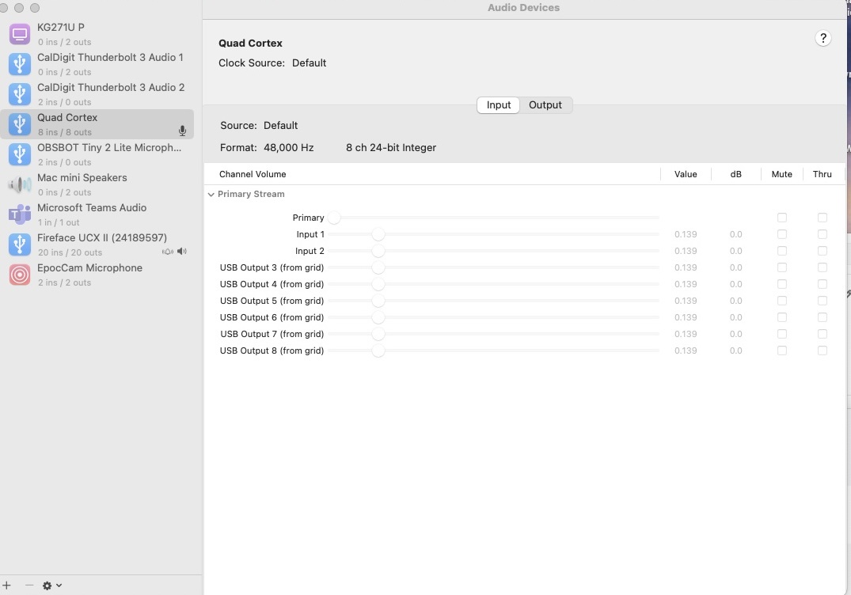The height and width of the screenshot is (595, 851).
Task: Click the Thru column header
Action: click(822, 174)
